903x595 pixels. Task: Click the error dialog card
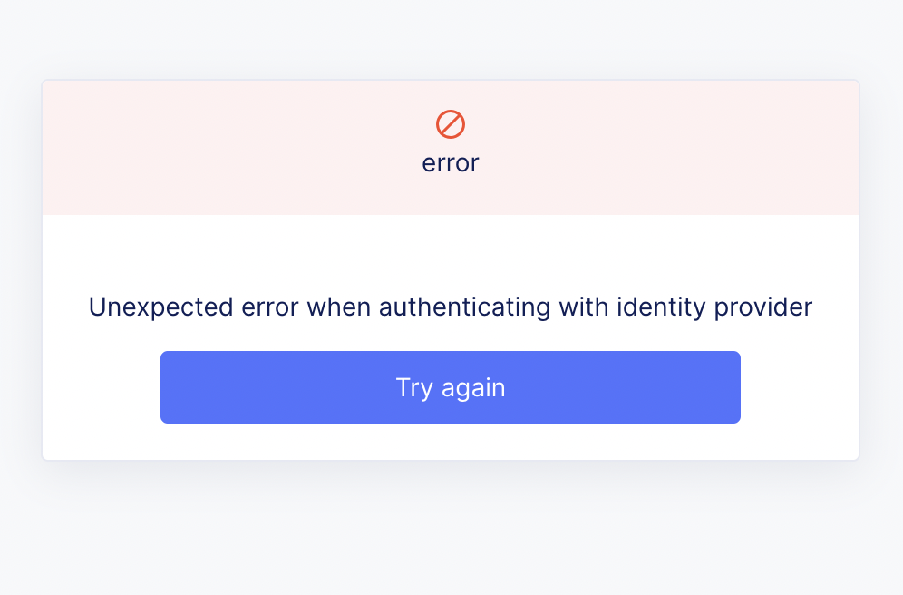coord(451,268)
